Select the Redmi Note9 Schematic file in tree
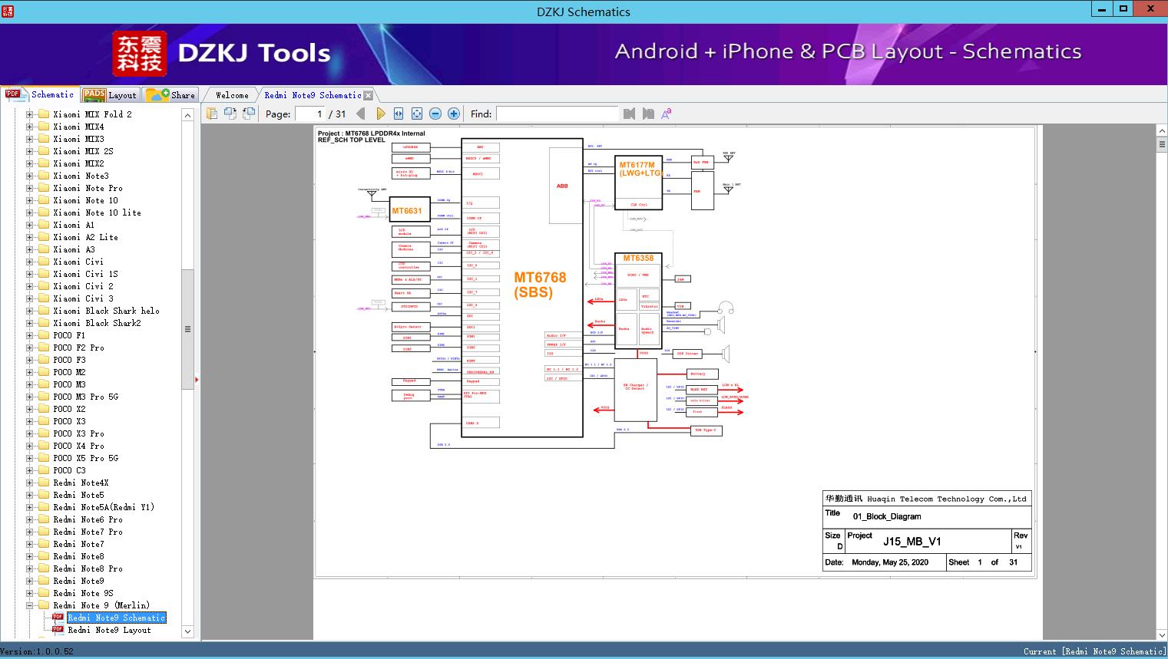The image size is (1168, 659). tap(117, 618)
